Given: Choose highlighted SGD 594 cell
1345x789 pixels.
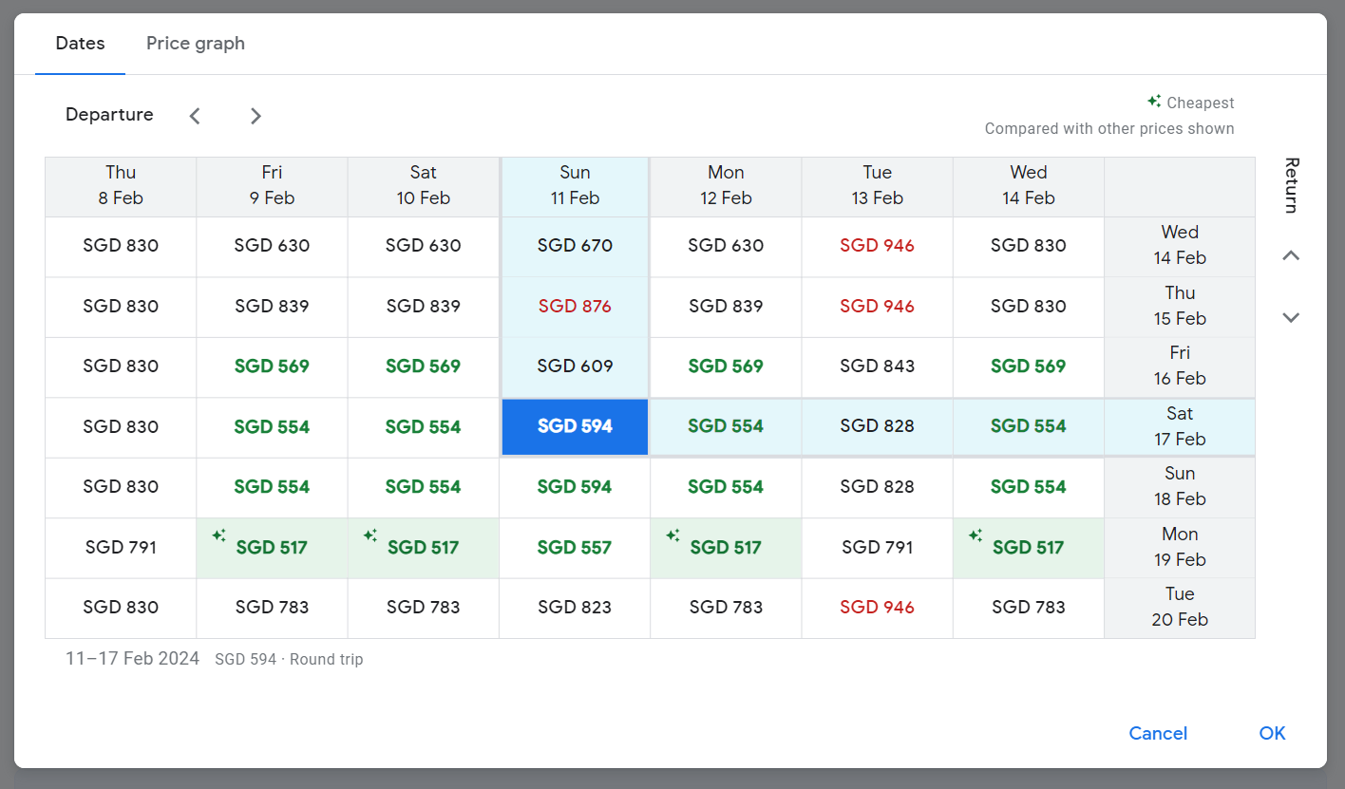Looking at the screenshot, I should click(575, 426).
